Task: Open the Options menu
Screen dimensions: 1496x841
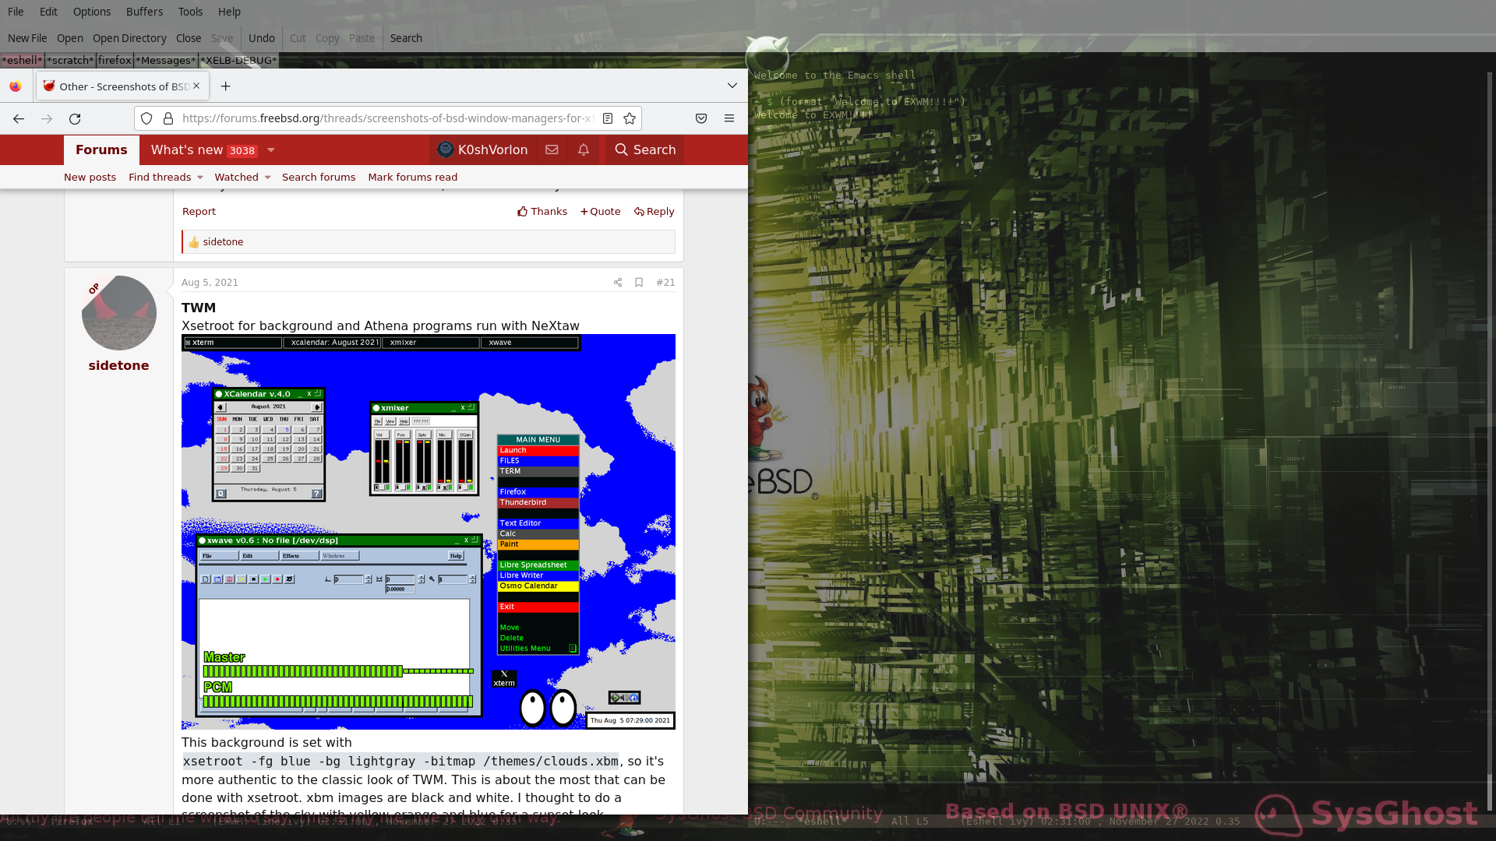Action: pyautogui.click(x=92, y=12)
